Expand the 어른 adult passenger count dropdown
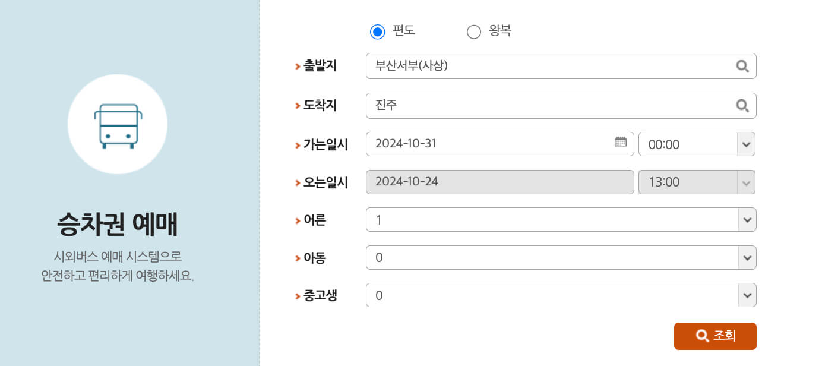 [748, 220]
